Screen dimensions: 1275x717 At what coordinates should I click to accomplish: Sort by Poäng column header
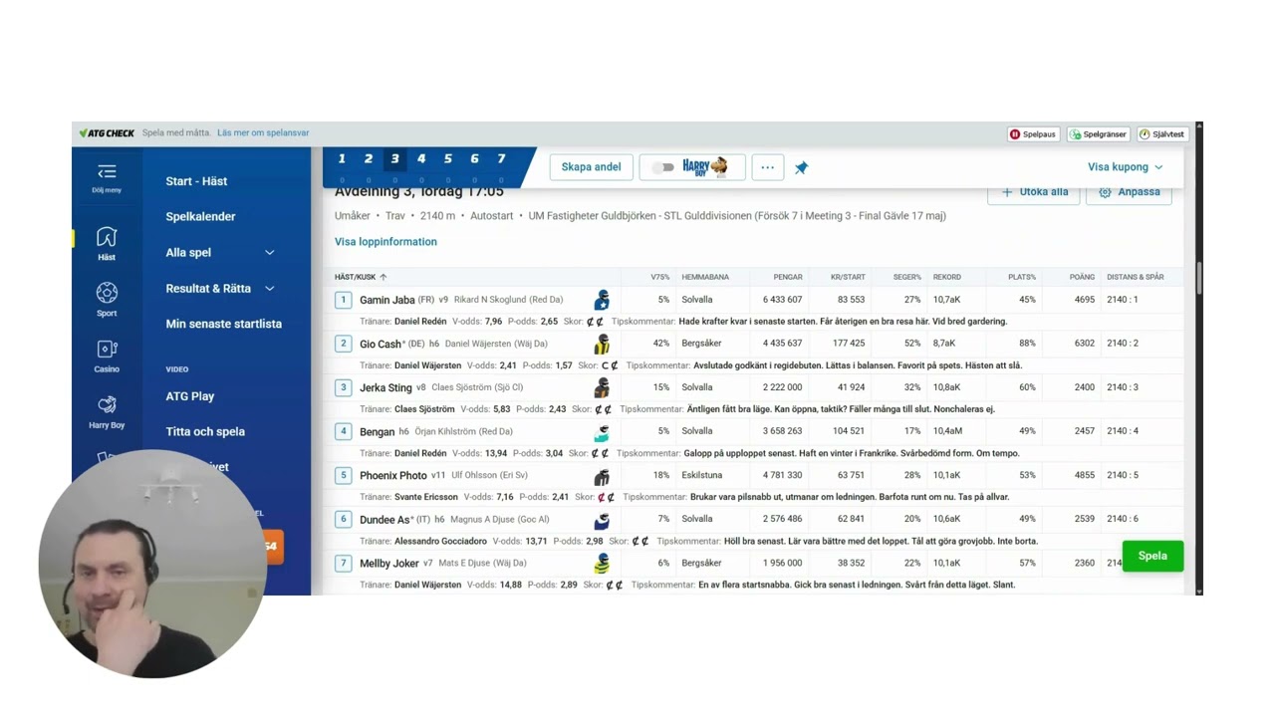click(1082, 277)
